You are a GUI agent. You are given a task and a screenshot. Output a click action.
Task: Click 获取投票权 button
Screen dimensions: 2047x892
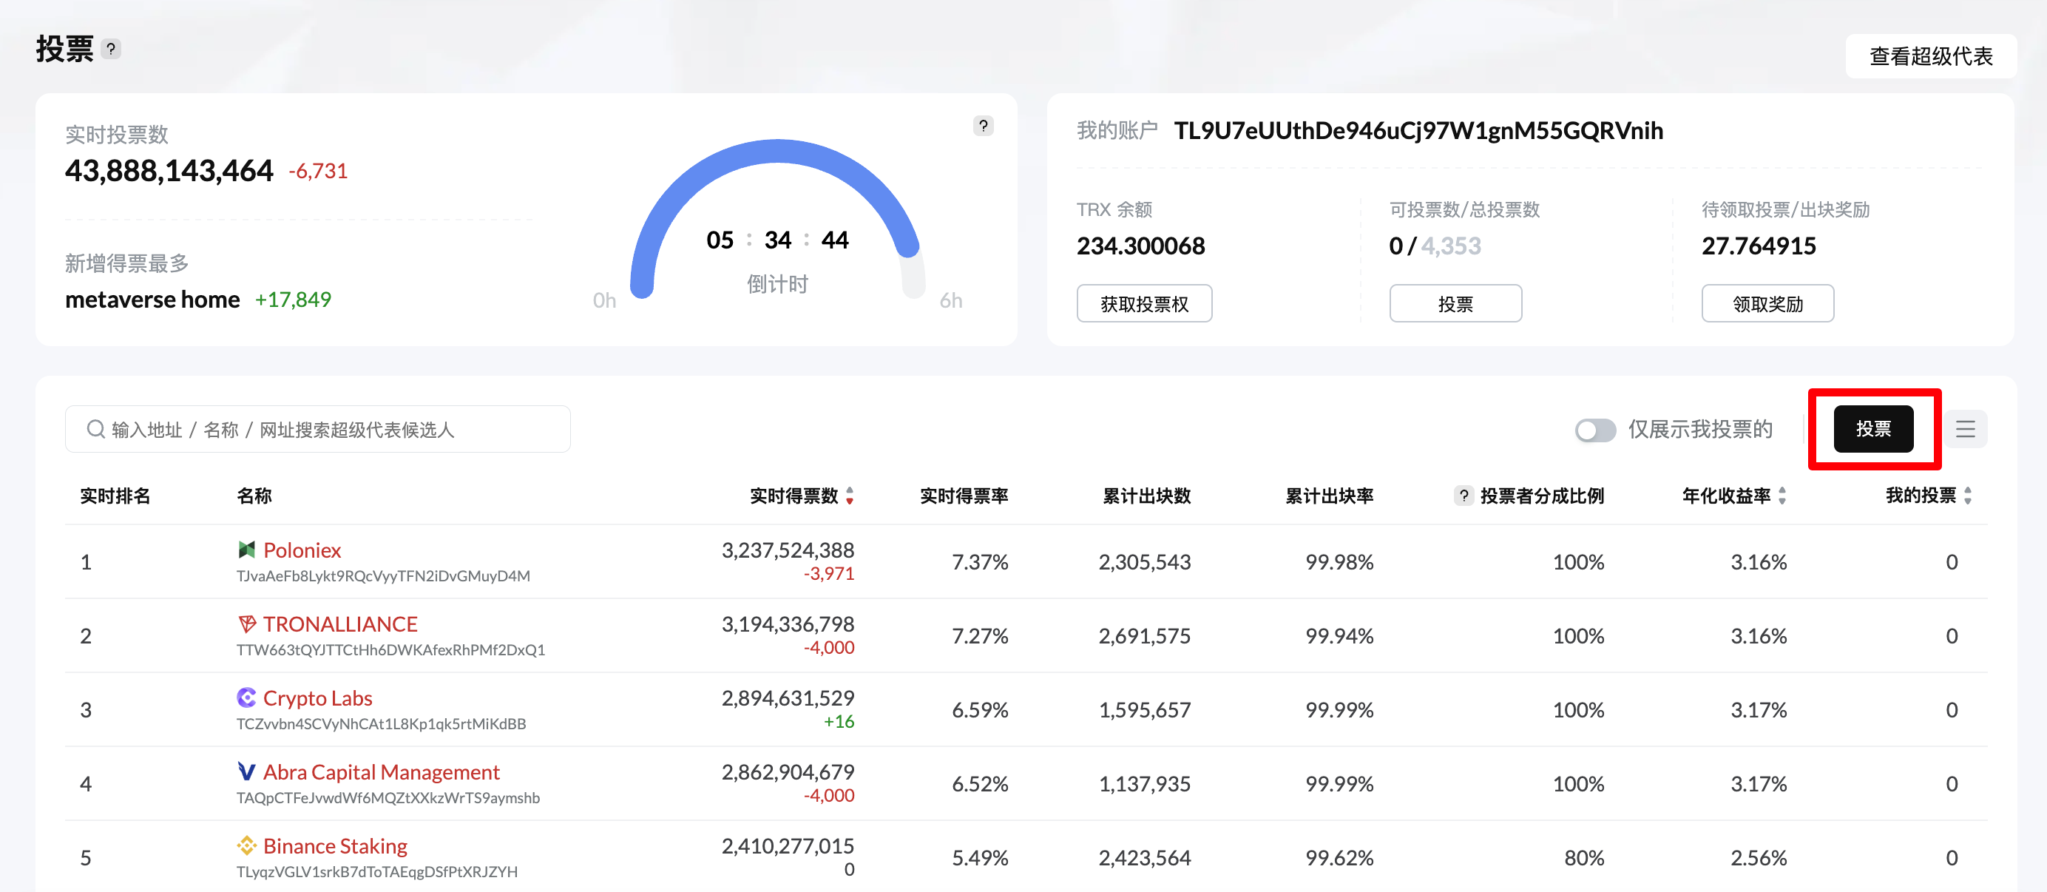(x=1144, y=304)
